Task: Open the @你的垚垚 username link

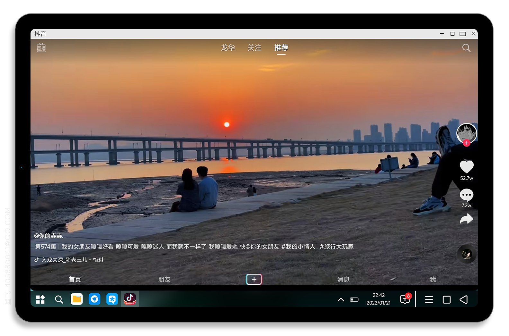Action: [49, 236]
